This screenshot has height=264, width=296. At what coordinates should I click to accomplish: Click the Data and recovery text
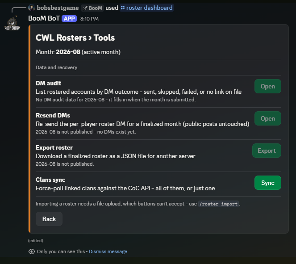[57, 67]
